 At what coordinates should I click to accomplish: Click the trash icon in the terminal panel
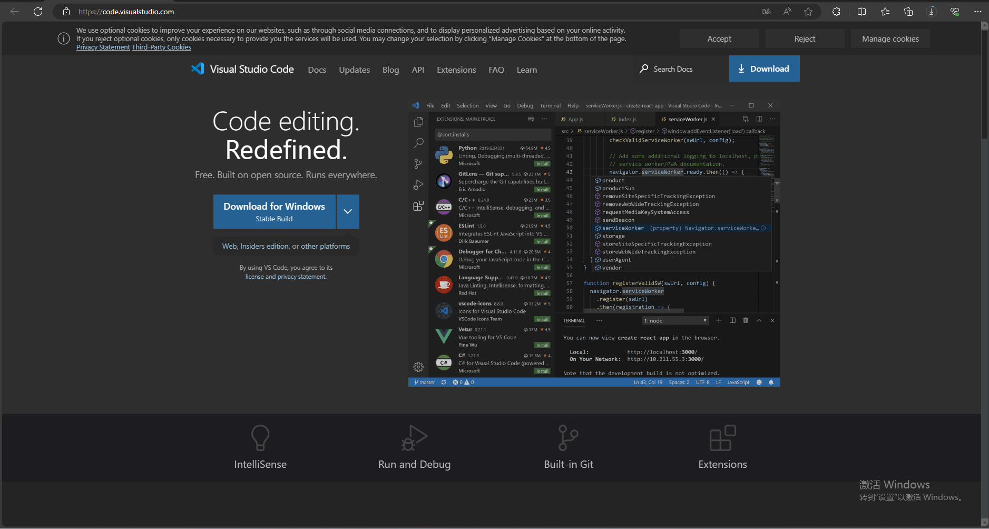745,320
